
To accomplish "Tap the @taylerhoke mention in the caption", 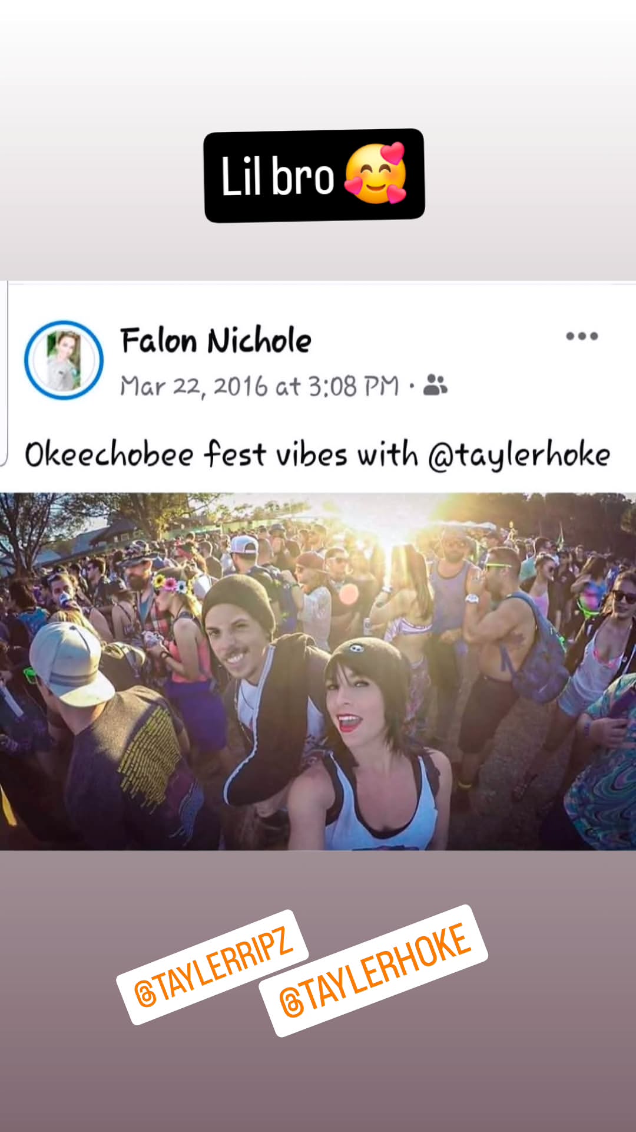I will click(x=519, y=456).
